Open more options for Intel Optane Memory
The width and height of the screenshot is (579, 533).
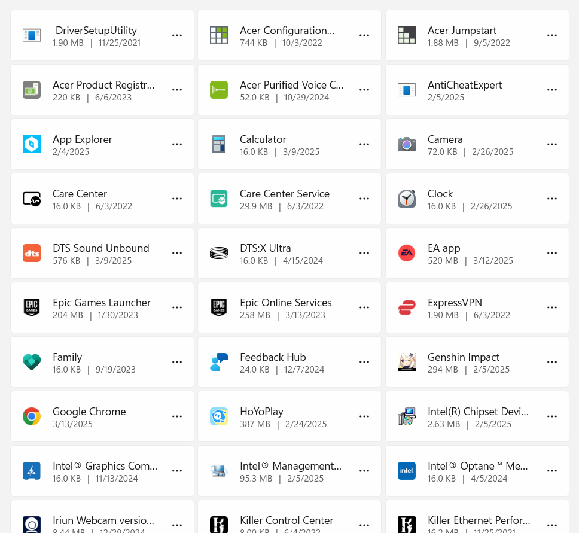[x=552, y=471]
